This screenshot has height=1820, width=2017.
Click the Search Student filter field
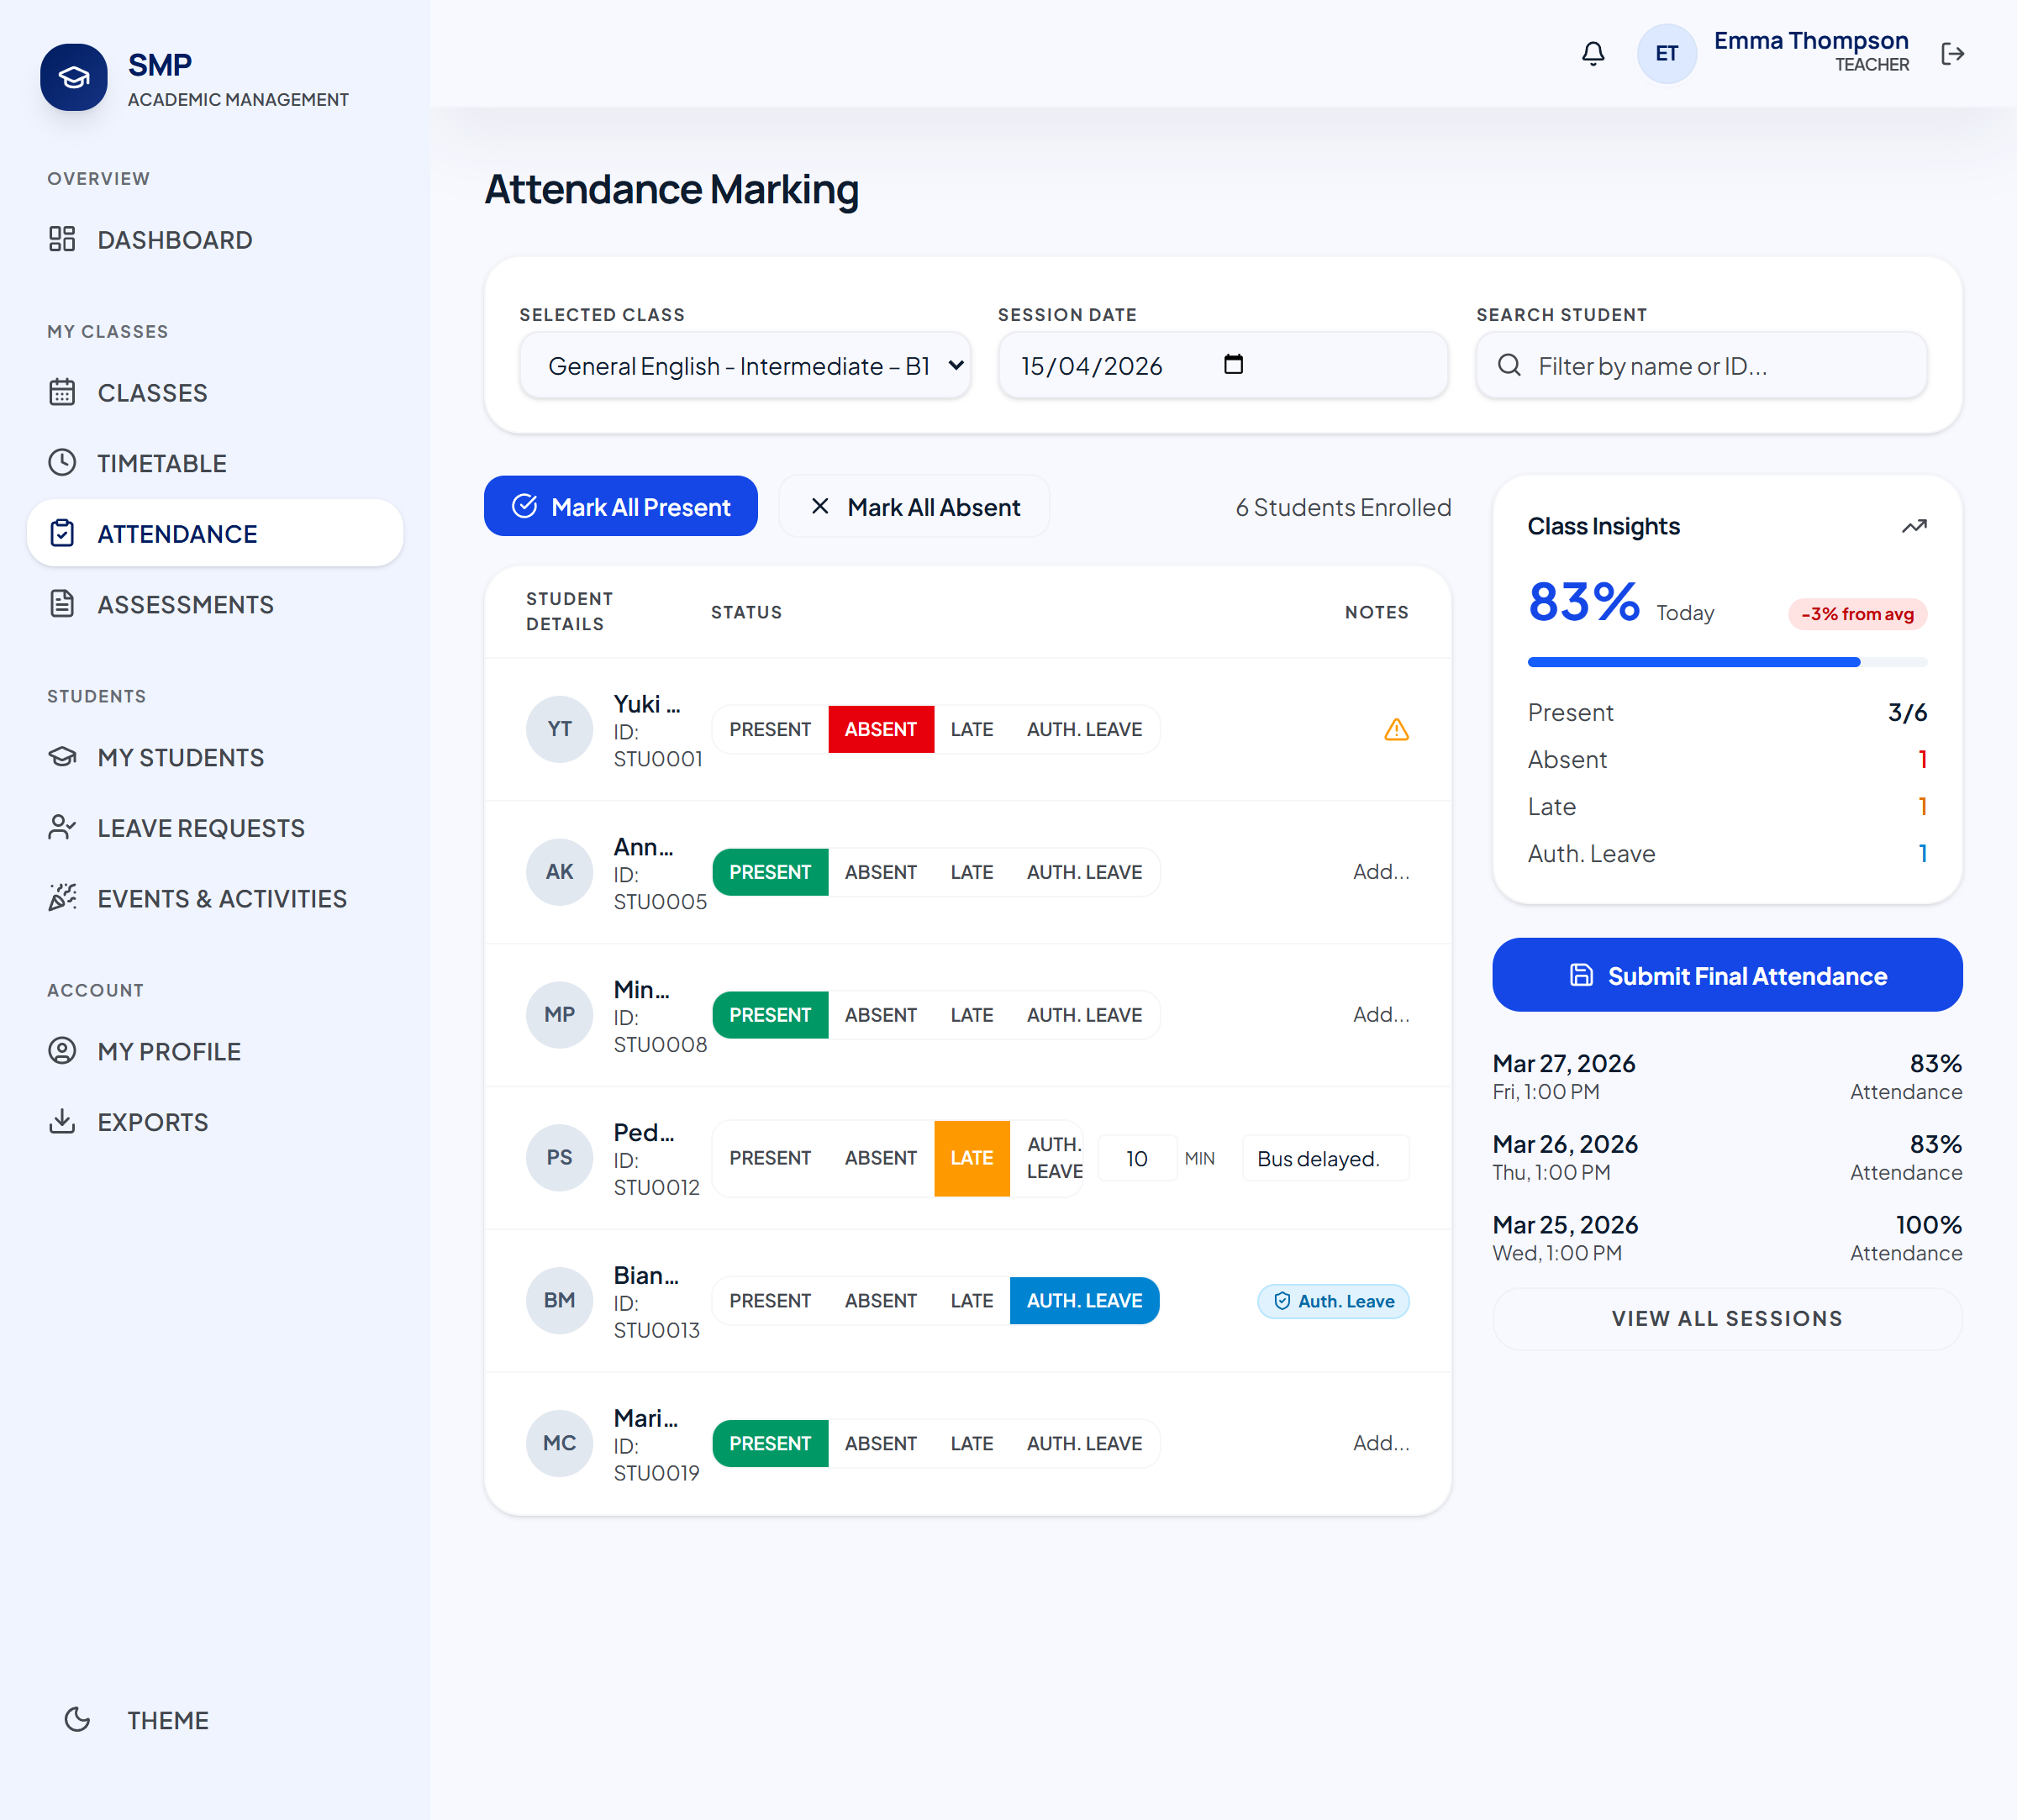(1701, 365)
